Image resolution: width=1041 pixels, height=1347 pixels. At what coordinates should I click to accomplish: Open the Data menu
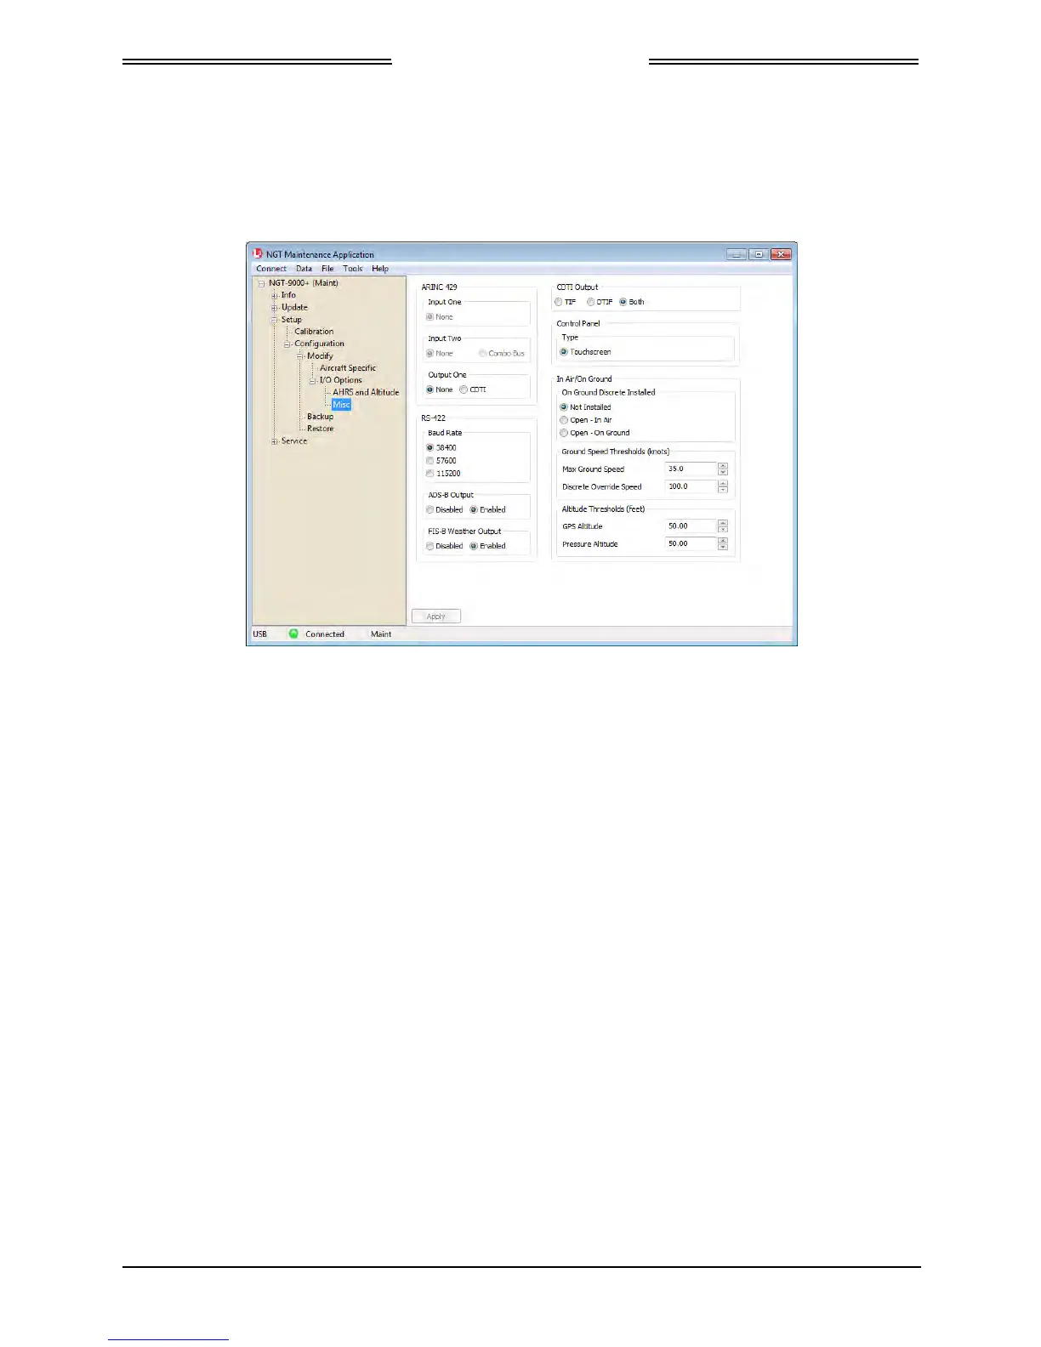click(304, 269)
